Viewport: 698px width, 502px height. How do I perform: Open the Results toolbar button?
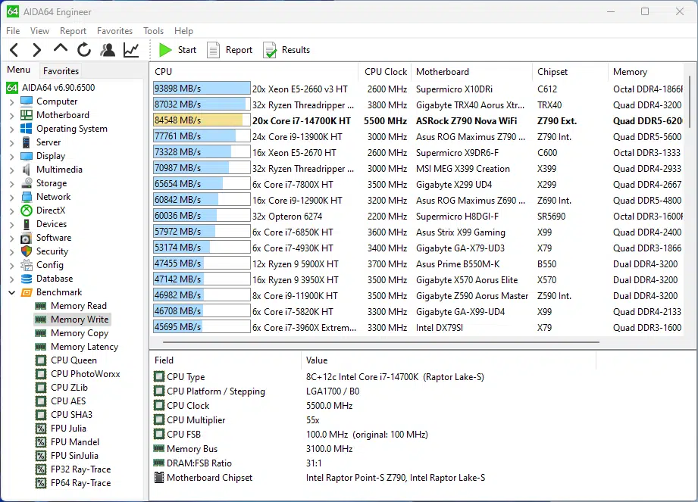[x=286, y=50]
